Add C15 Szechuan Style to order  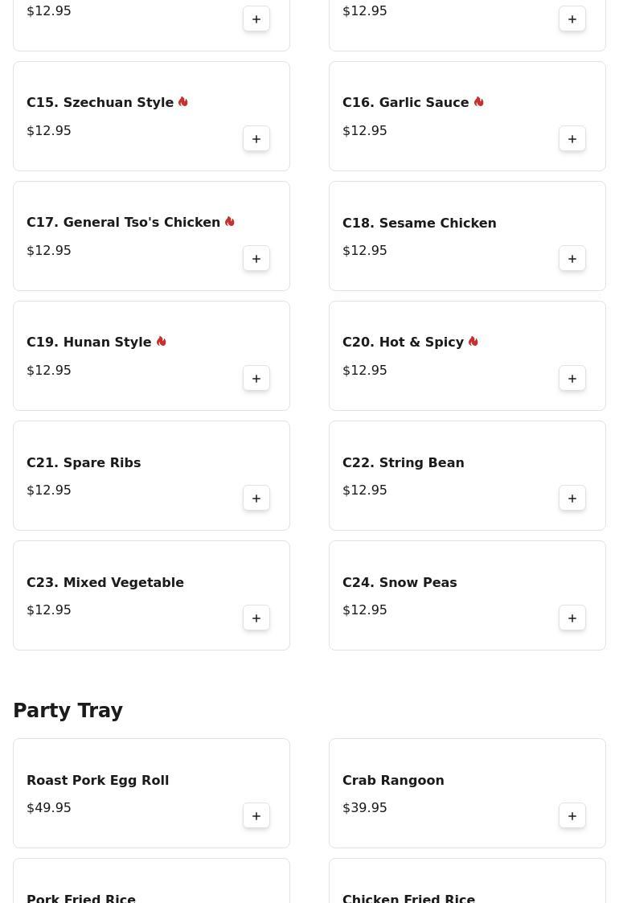(x=256, y=139)
